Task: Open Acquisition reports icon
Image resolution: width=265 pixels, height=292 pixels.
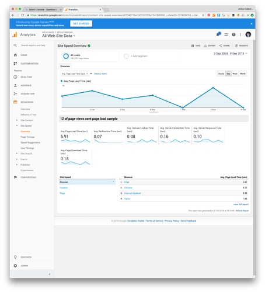Action: [x=15, y=93]
